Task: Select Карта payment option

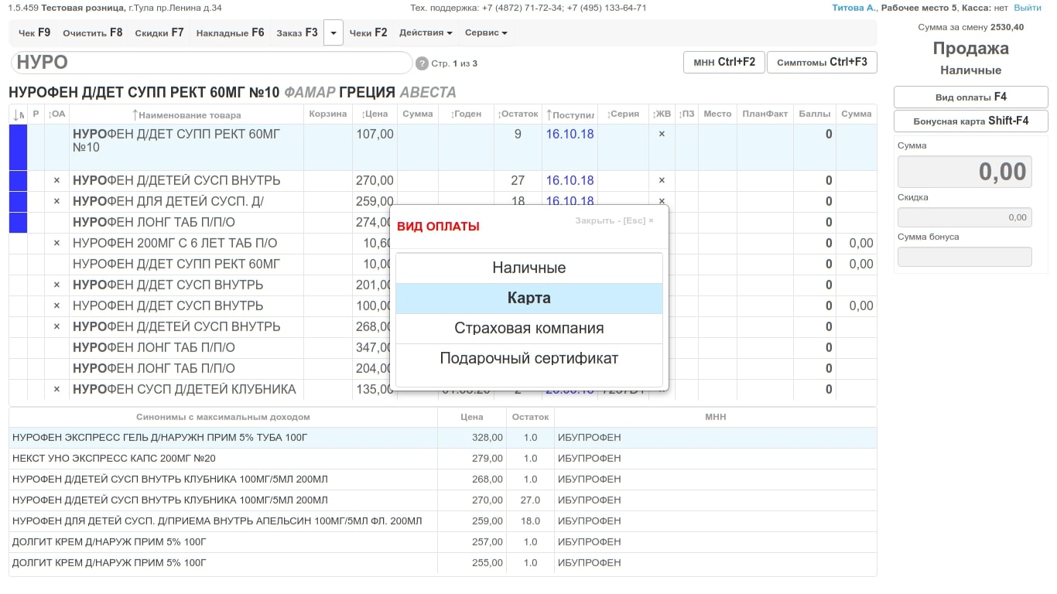Action: coord(529,298)
